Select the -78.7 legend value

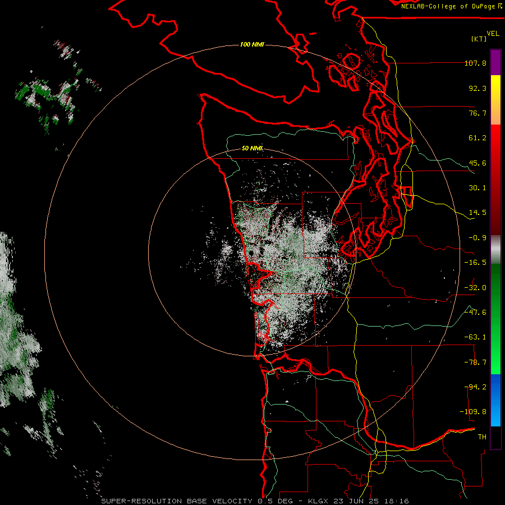475,362
